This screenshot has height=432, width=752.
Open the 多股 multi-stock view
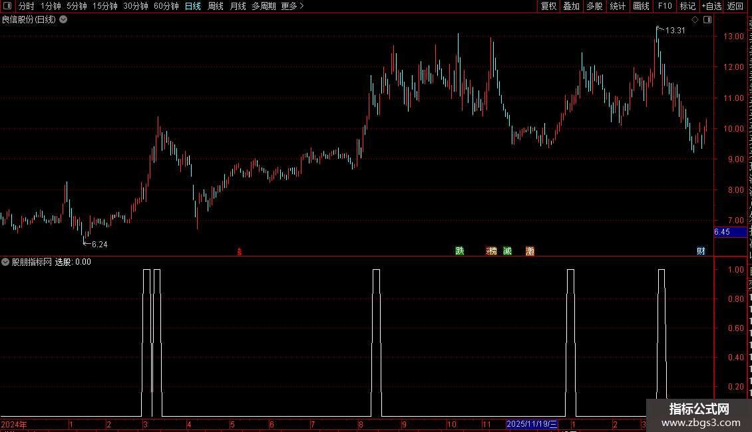pyautogui.click(x=594, y=6)
